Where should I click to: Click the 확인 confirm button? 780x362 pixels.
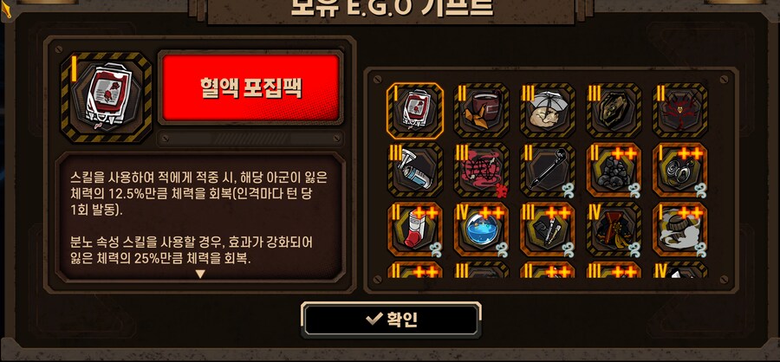pos(391,320)
